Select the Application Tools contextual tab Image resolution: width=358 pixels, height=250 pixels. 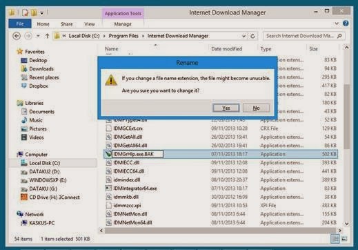click(123, 13)
